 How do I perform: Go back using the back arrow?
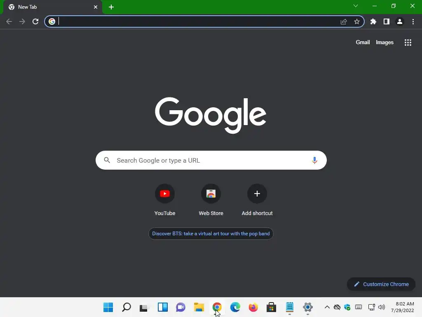[x=9, y=21]
